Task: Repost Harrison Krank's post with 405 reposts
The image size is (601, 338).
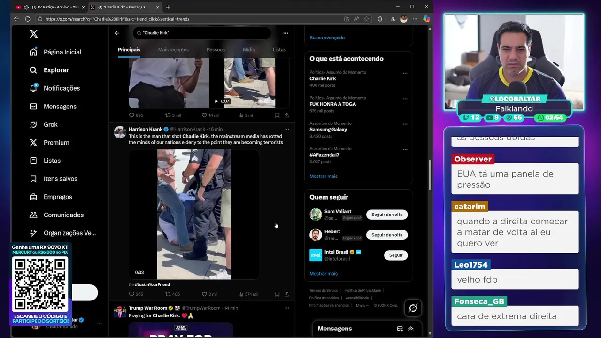Action: click(172, 294)
